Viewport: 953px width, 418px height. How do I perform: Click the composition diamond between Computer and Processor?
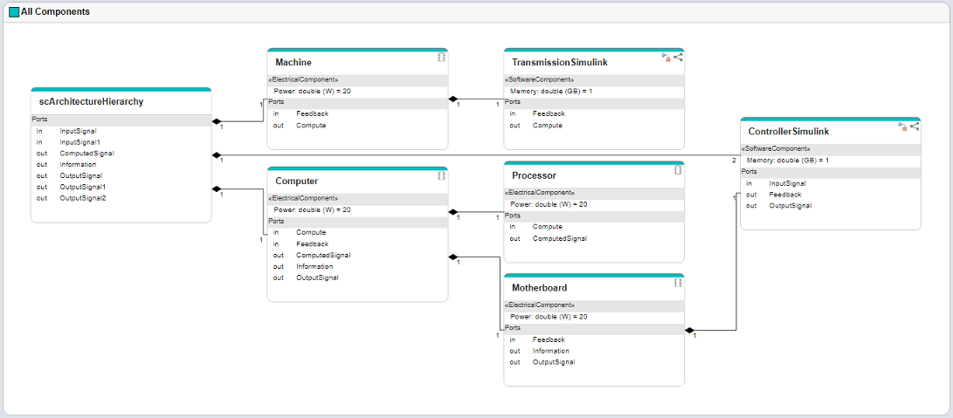[x=452, y=212]
